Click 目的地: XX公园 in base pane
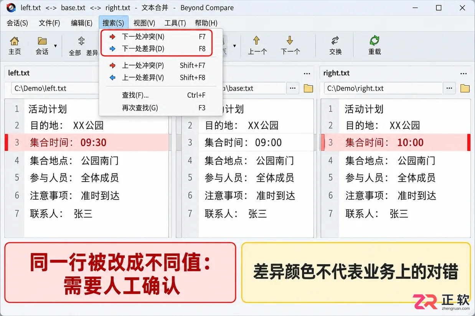Screen dimensions: 475x316 [x=242, y=125]
